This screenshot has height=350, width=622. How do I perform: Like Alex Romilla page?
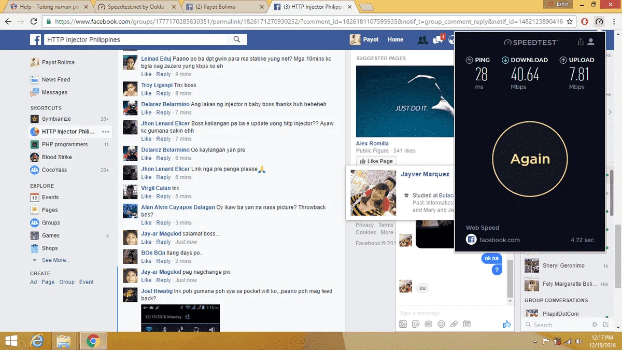pos(376,161)
